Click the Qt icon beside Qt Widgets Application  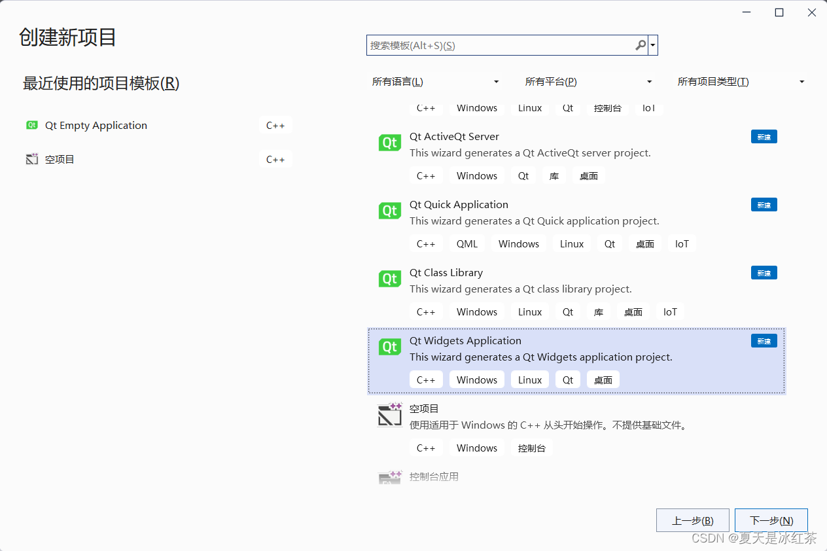(390, 347)
